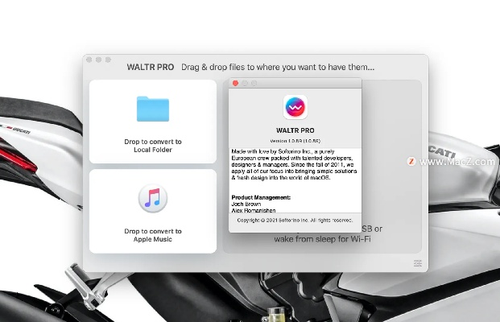Screen dimensions: 500x322
Task: Click the grid icon in bottom-right corner
Action: (x=418, y=263)
